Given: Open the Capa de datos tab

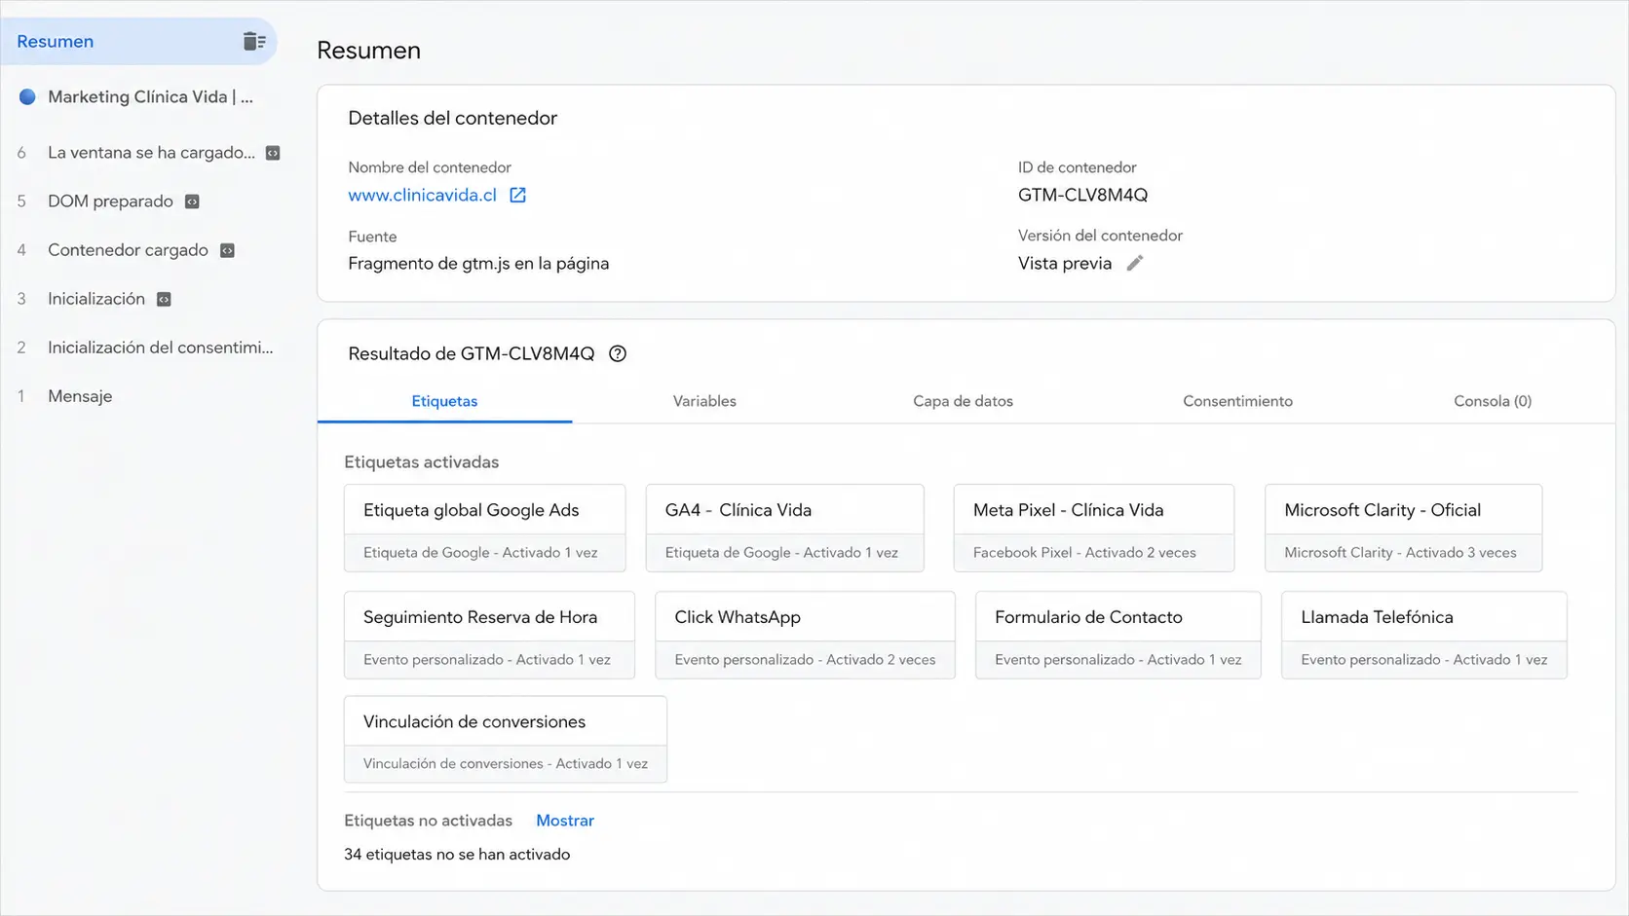Looking at the screenshot, I should point(963,401).
